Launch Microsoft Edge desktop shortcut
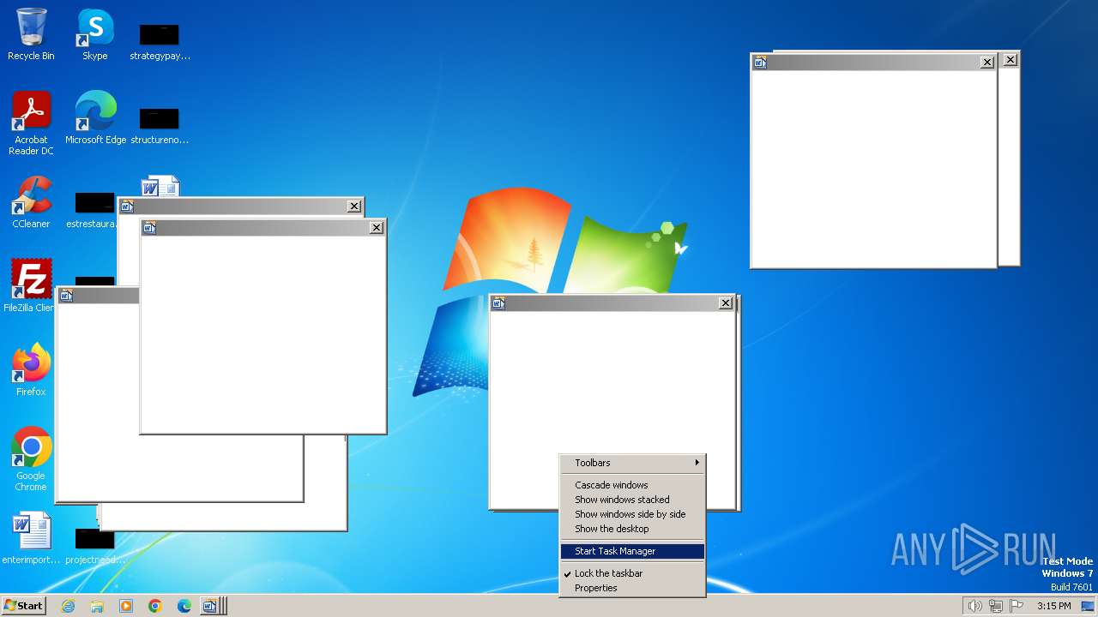 click(95, 117)
